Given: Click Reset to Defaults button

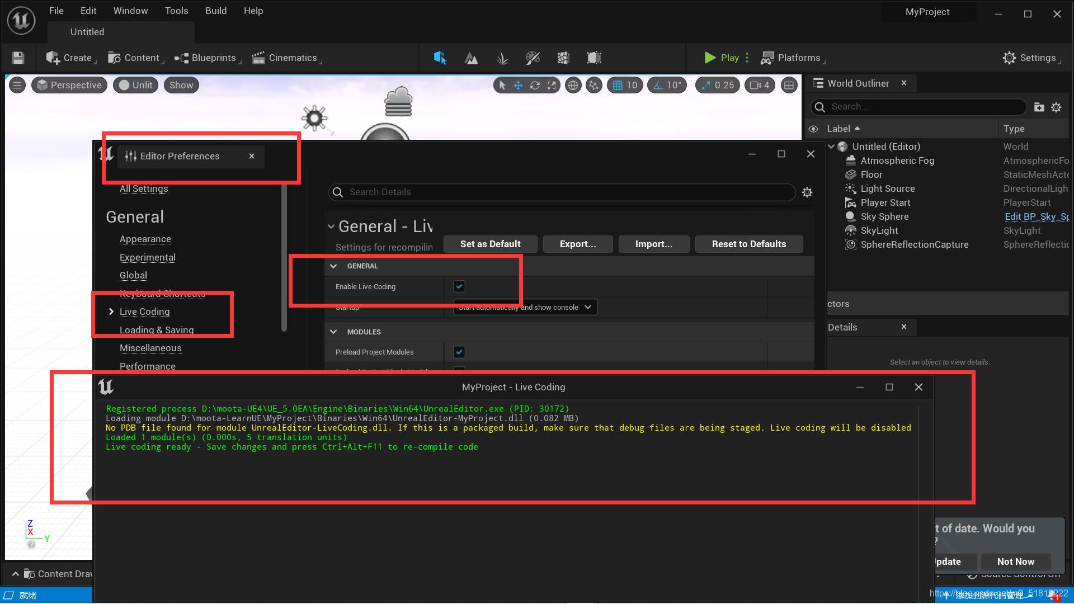Looking at the screenshot, I should pyautogui.click(x=748, y=244).
